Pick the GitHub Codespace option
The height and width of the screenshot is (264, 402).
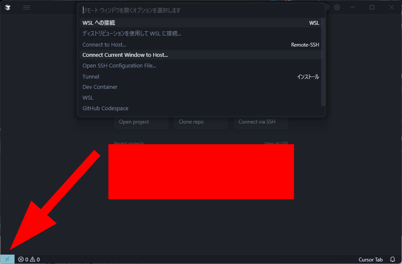[x=201, y=109]
